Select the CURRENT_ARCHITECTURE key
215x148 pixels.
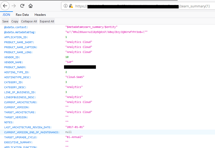click(21, 102)
